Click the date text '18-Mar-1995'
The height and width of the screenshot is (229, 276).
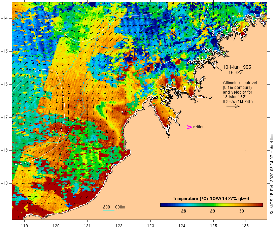(x=237, y=67)
